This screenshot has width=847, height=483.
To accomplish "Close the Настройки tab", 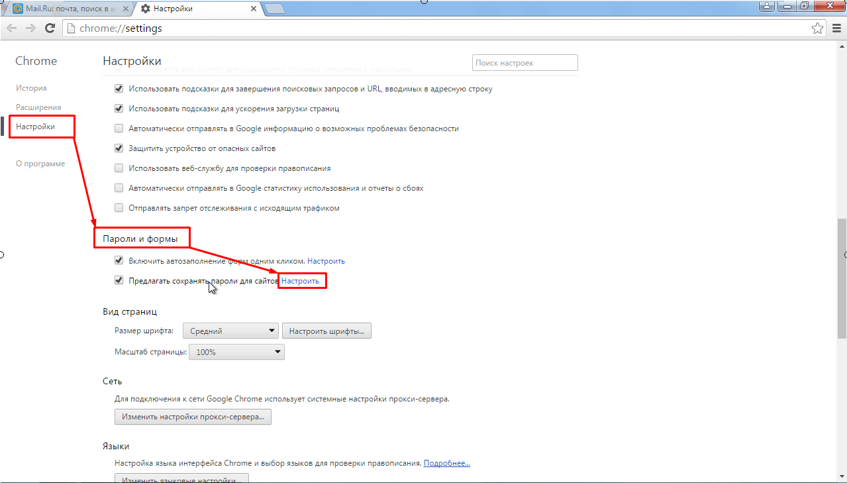I will coord(253,9).
